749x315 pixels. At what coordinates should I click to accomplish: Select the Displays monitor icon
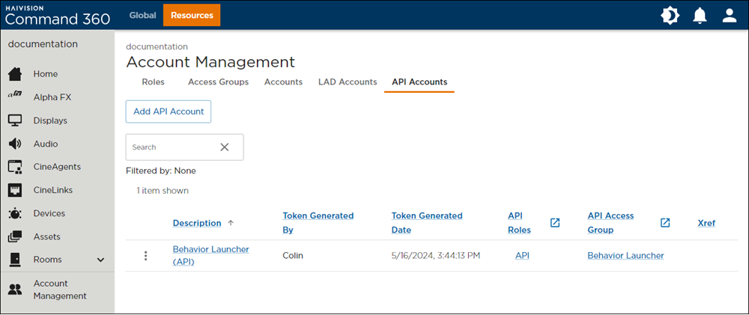coord(15,120)
